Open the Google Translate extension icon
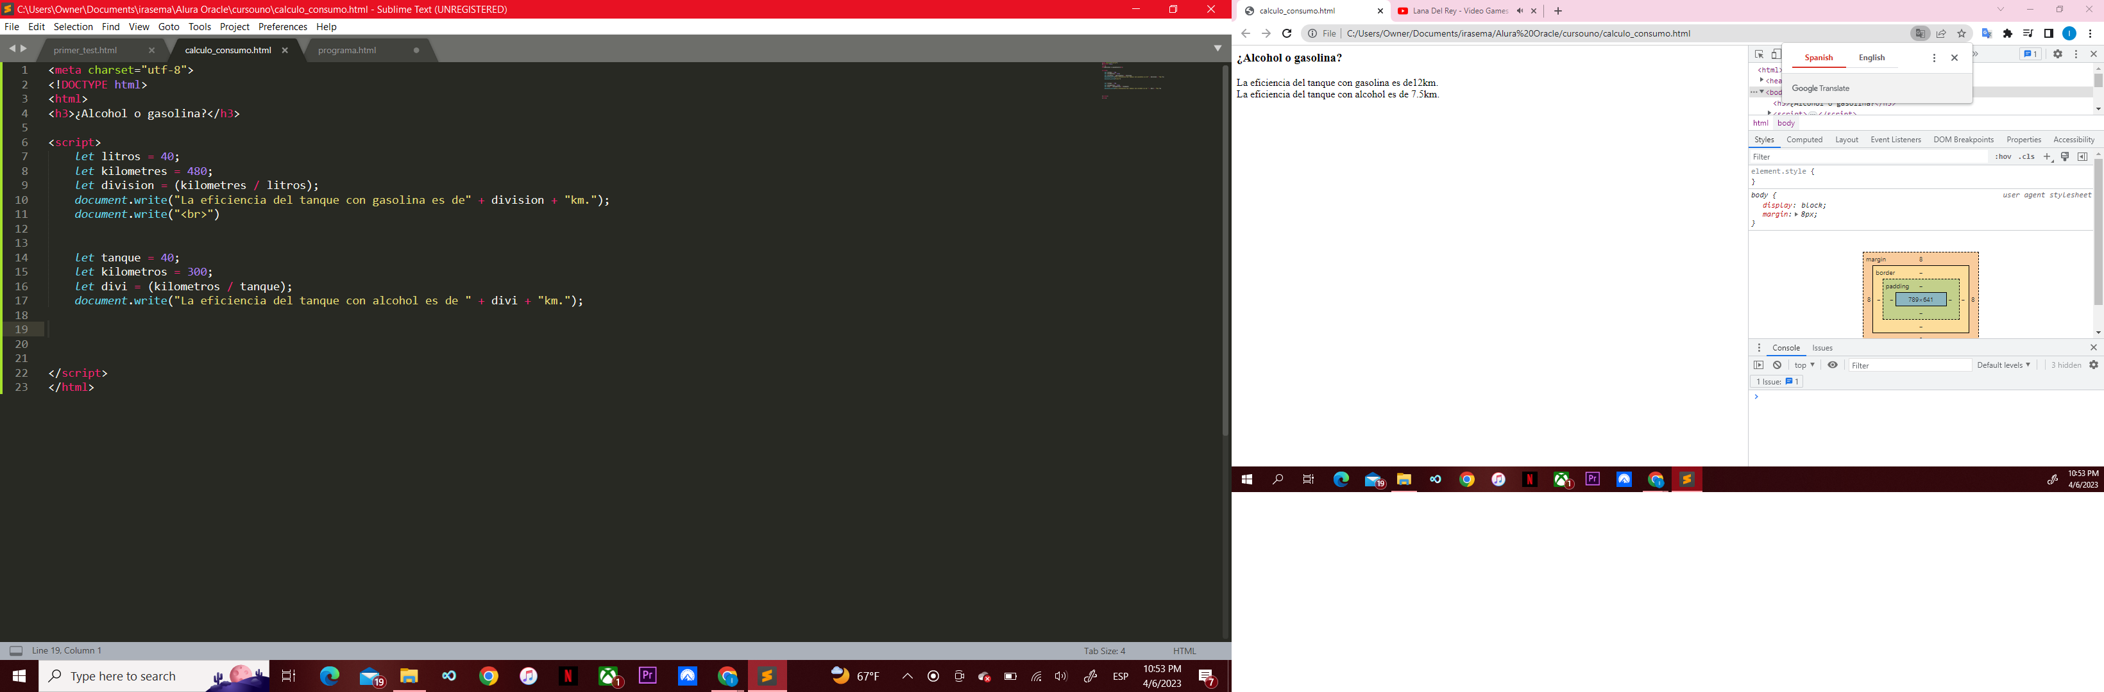 coord(1987,33)
